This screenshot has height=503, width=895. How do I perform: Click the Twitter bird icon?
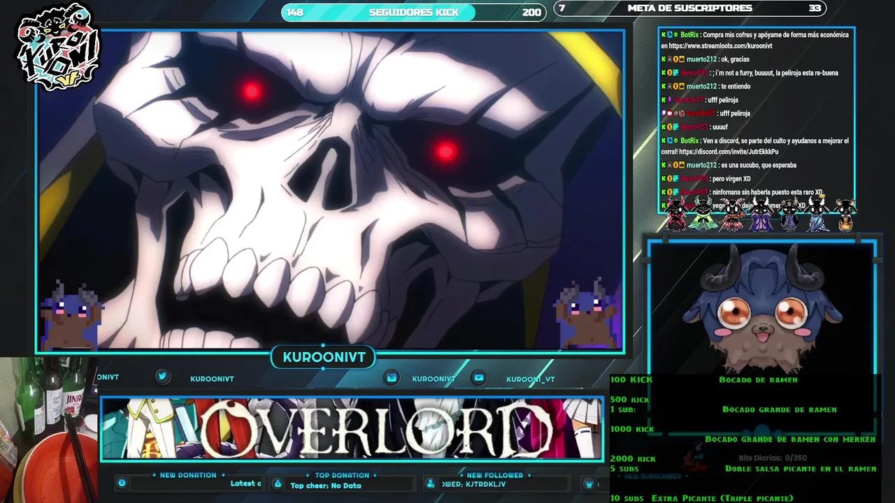pyautogui.click(x=162, y=377)
